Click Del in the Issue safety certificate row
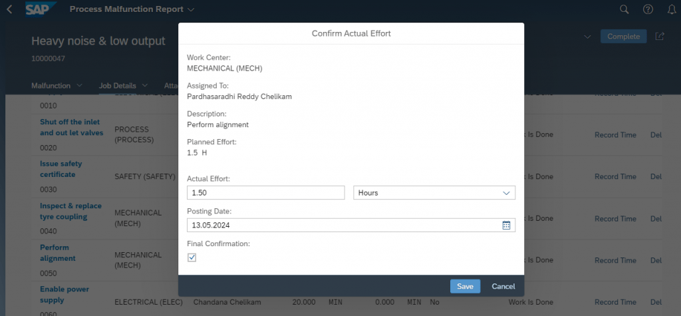The width and height of the screenshot is (681, 316). pyautogui.click(x=656, y=176)
